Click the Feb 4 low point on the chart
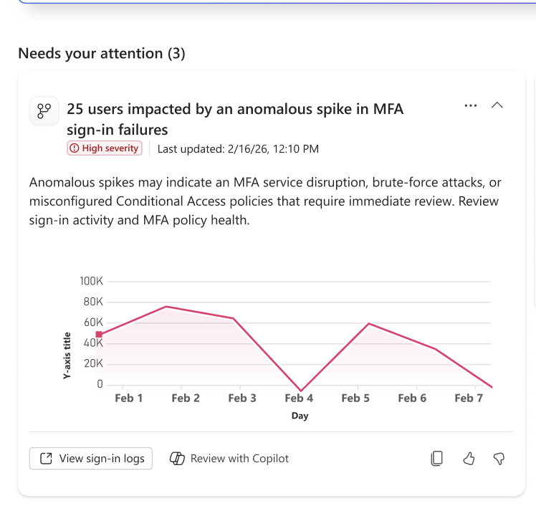The image size is (536, 526). click(301, 390)
